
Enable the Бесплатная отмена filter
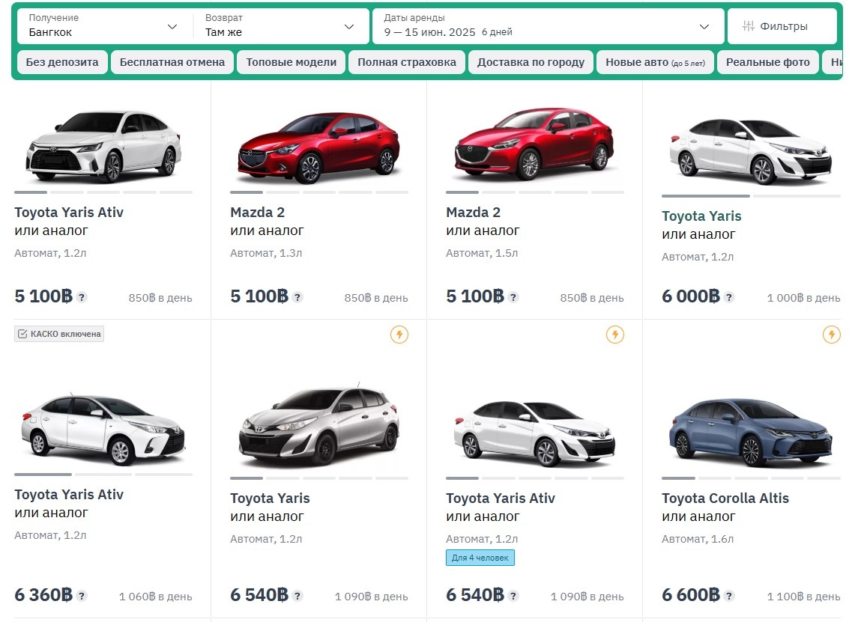(172, 62)
